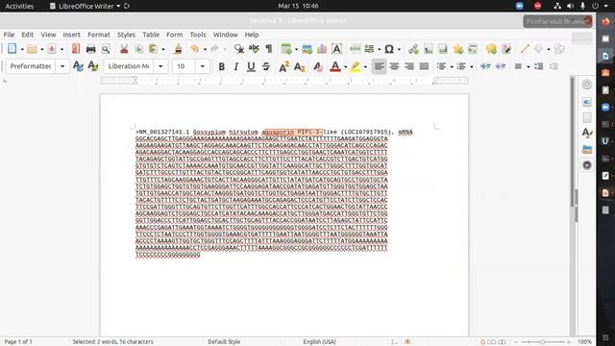Toggle Strikethrough formatting
615x346 pixels.
[266, 66]
